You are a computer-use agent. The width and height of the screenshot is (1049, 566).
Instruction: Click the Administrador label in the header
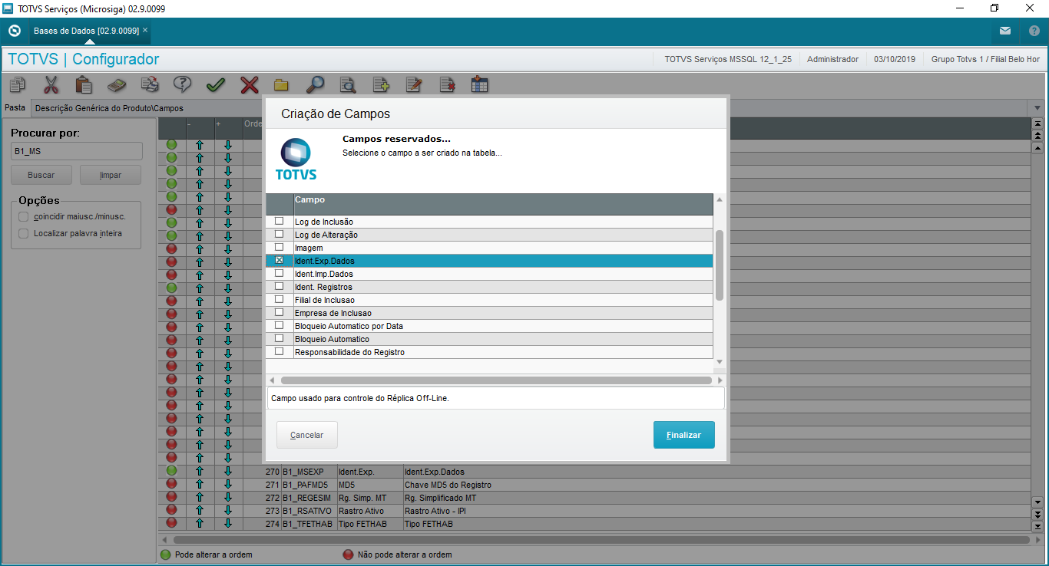[x=832, y=59]
